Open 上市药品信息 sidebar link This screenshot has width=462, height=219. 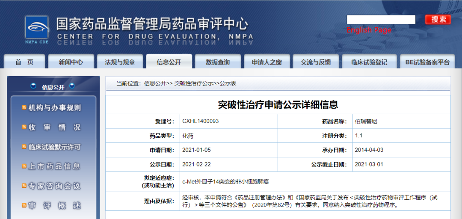tap(54, 166)
